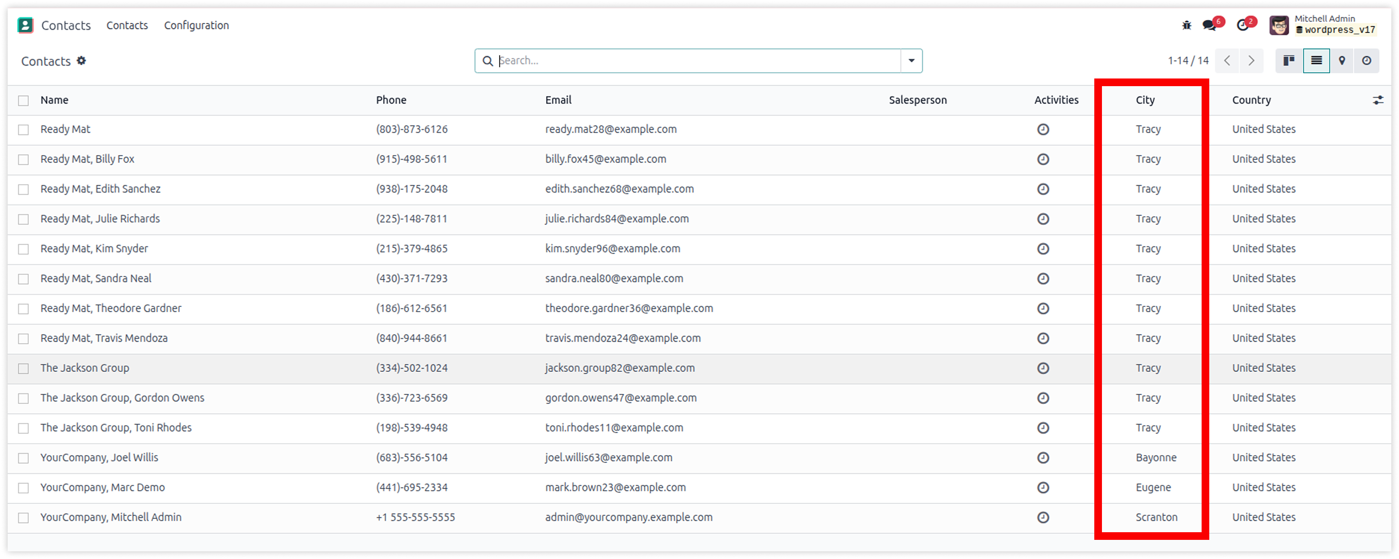Click activity clock for Billy Fox row

[x=1044, y=159]
